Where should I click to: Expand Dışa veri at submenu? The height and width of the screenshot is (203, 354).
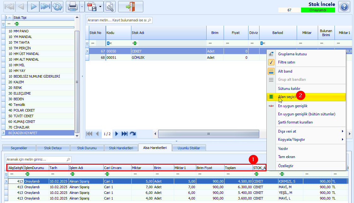tap(306, 131)
